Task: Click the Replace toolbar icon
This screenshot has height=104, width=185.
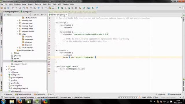Action: click(x=35, y=8)
